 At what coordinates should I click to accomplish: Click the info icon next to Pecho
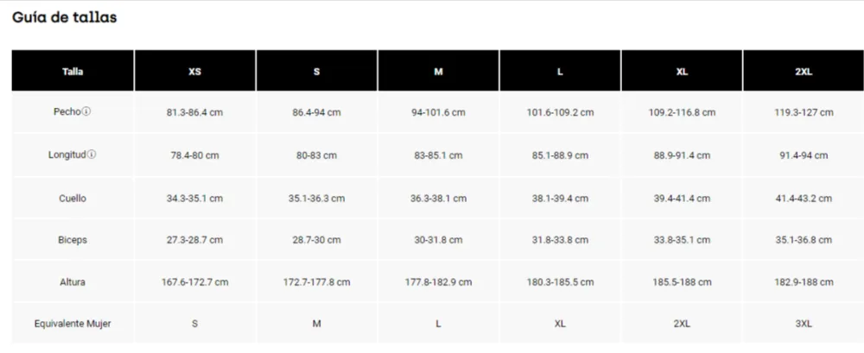86,112
